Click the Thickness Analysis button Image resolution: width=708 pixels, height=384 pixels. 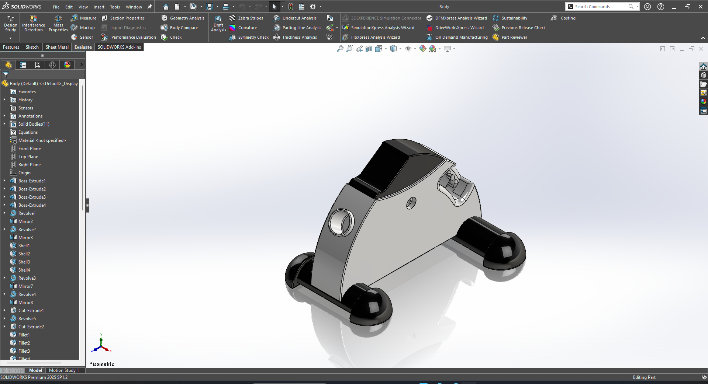click(x=295, y=37)
